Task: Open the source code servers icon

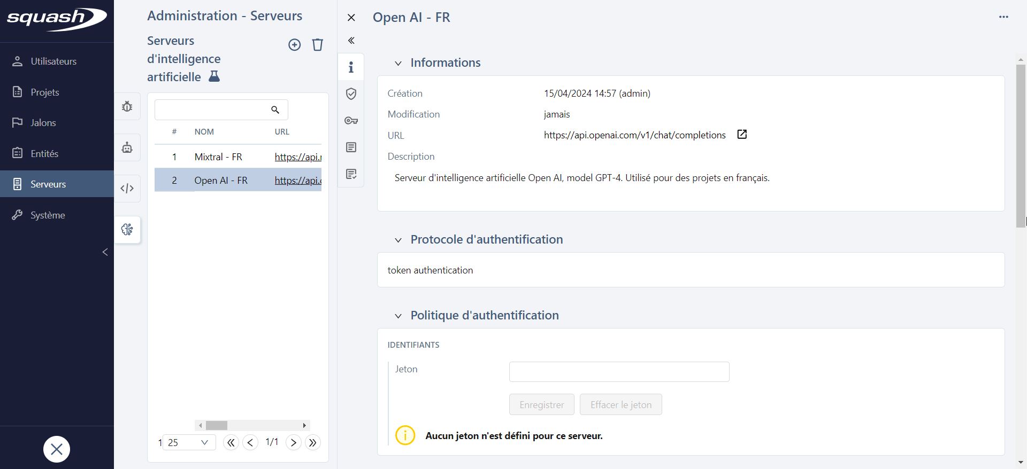Action: point(127,189)
